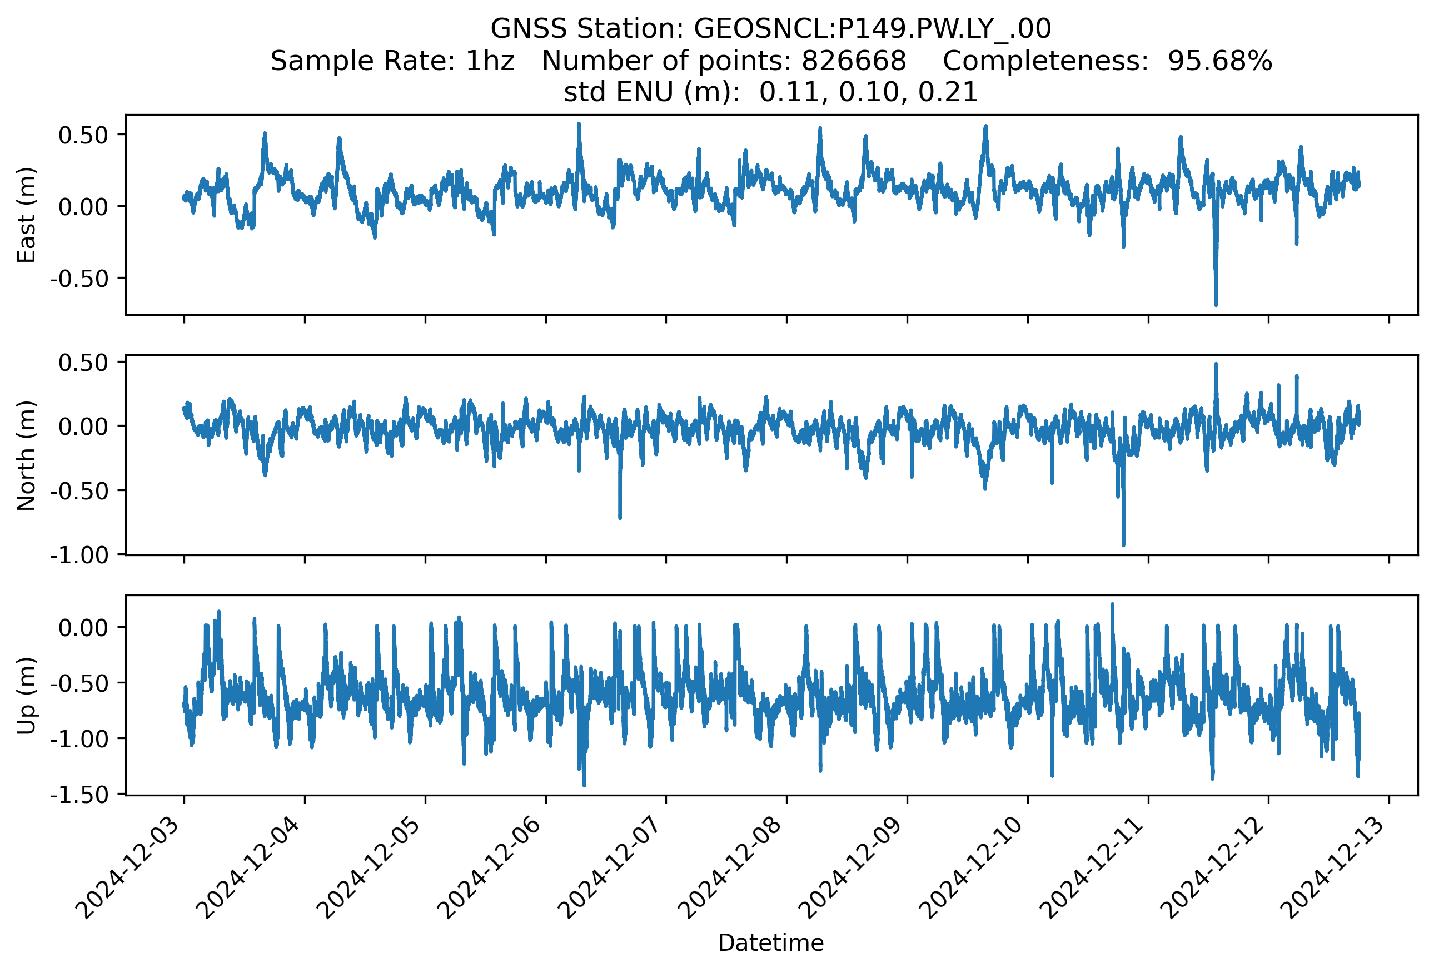Click the deepest negative spike in East plot
Viewport: 1434px width, 972px height.
point(1216,302)
